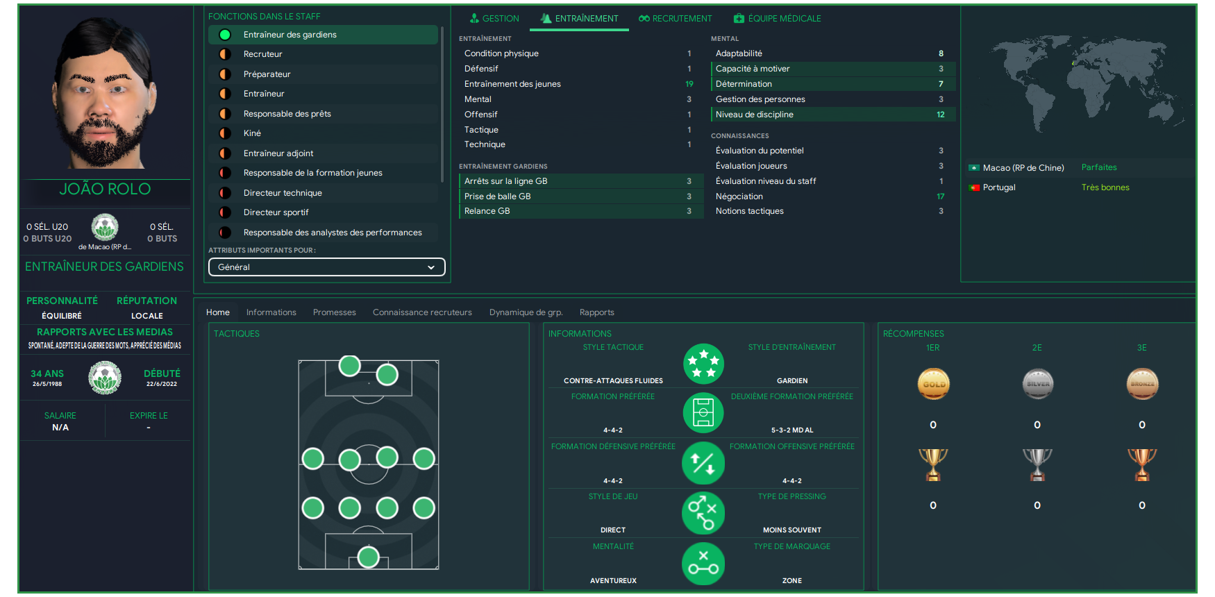1215x597 pixels.
Task: Click the club badge between the U20 and senior caps
Action: pos(105,228)
